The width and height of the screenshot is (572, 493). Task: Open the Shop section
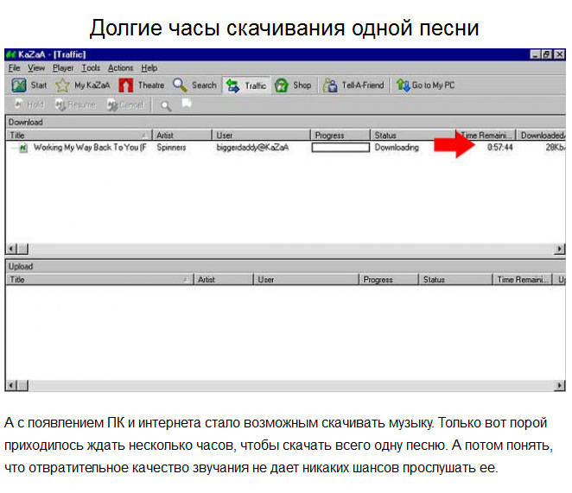(282, 85)
